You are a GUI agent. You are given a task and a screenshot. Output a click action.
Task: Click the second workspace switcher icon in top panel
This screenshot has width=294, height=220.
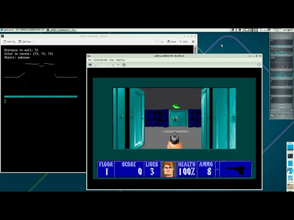(240, 30)
